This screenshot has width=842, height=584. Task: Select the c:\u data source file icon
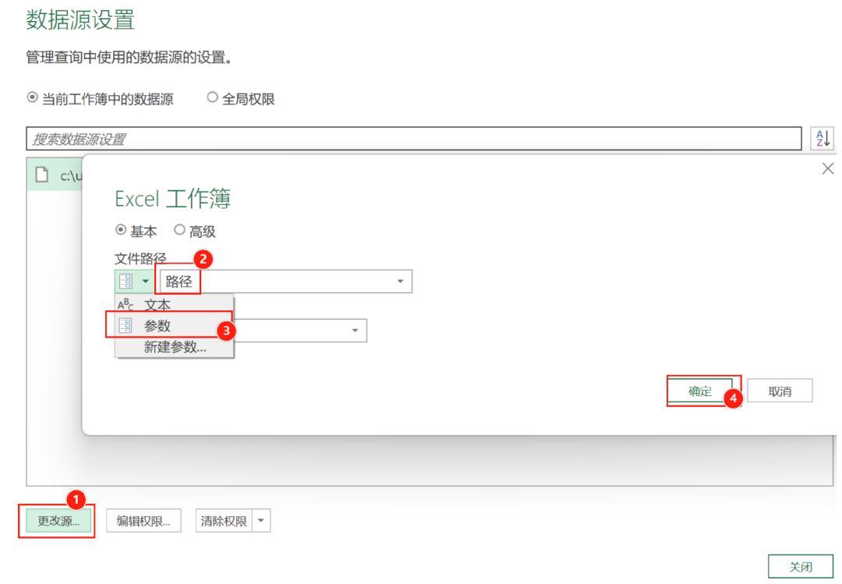click(x=44, y=176)
